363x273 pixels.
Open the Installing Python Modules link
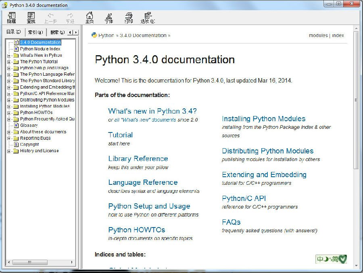(x=263, y=119)
